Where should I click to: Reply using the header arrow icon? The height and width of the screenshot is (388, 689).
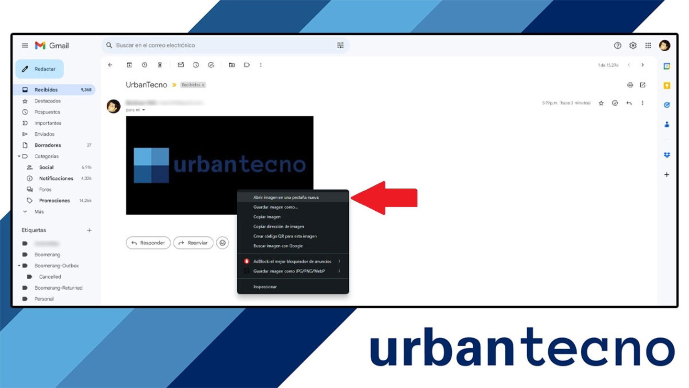pyautogui.click(x=629, y=103)
